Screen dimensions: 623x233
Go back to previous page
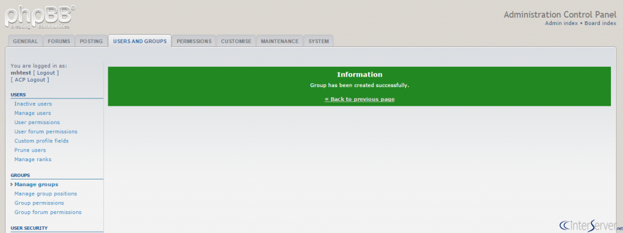(360, 99)
